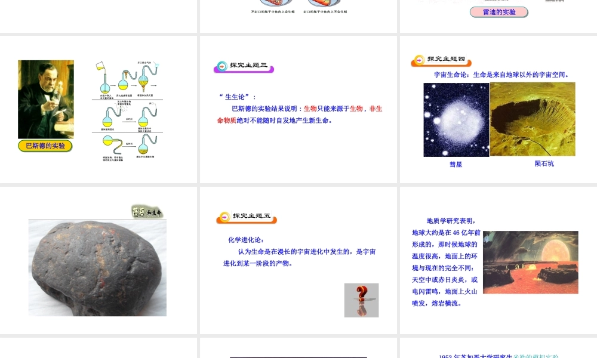The image size is (597, 358).
Task: Click the 陨石坑 caption text
Action: [x=544, y=163]
